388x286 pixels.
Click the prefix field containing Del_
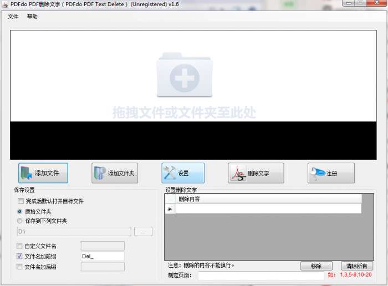coord(103,256)
